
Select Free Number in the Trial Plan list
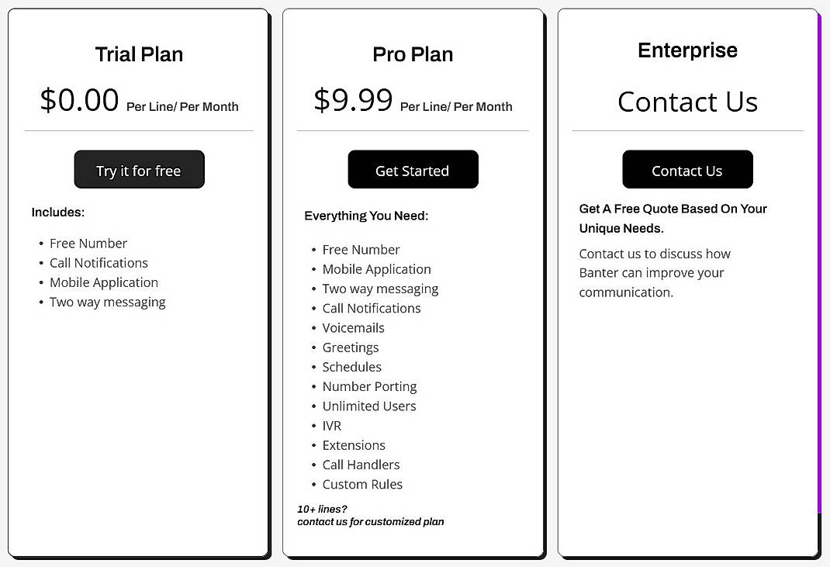click(88, 243)
